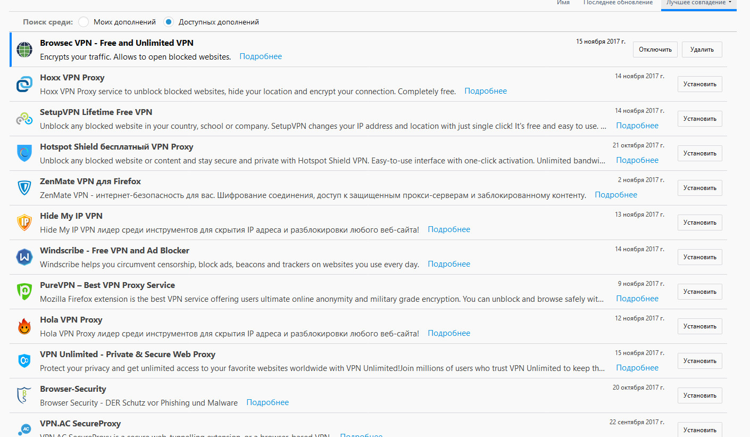750x437 pixels.
Task: Click the 'Browser-Security' title
Action: click(73, 389)
